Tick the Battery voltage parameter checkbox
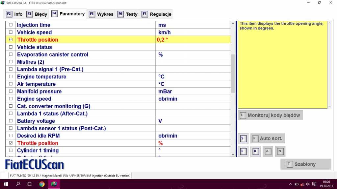Screen dimensions: 337x189 (x=11, y=121)
